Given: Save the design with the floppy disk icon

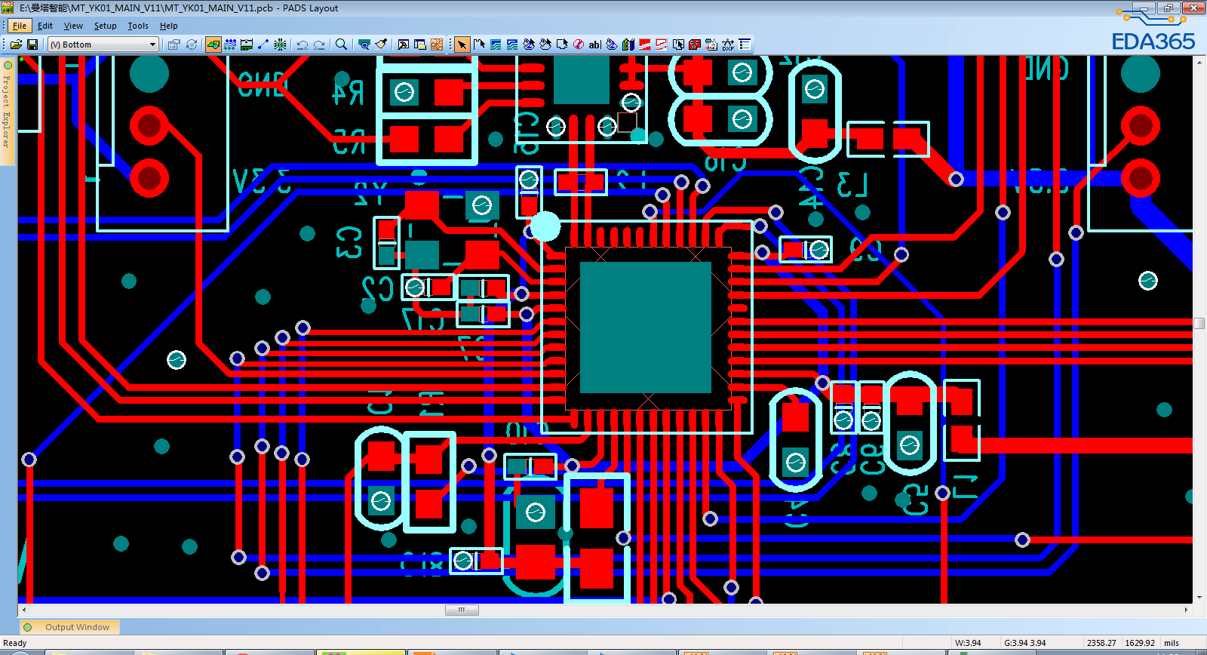Looking at the screenshot, I should [32, 45].
